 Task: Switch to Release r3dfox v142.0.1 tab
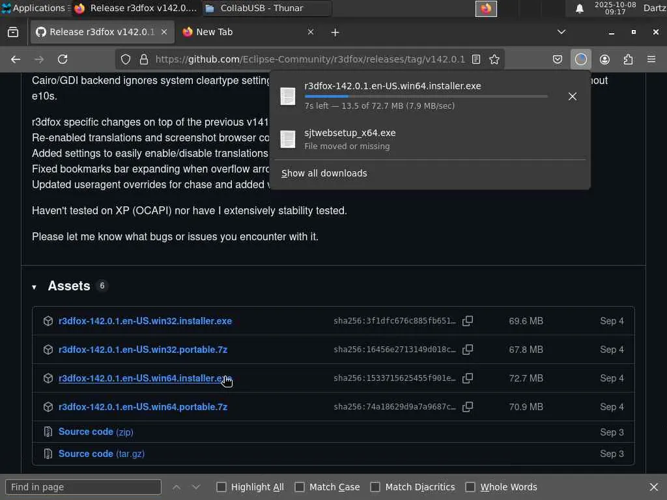(x=102, y=33)
